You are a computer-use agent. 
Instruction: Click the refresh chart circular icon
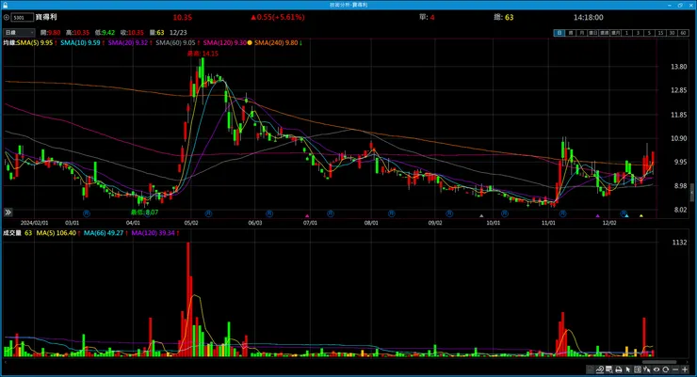click(x=665, y=369)
